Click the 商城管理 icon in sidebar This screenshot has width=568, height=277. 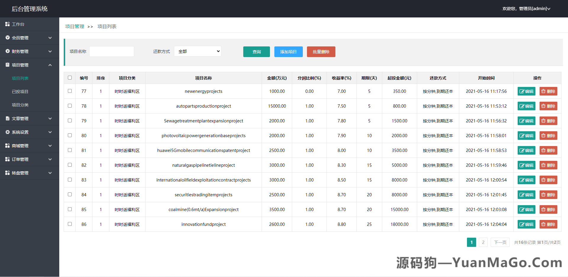7,145
